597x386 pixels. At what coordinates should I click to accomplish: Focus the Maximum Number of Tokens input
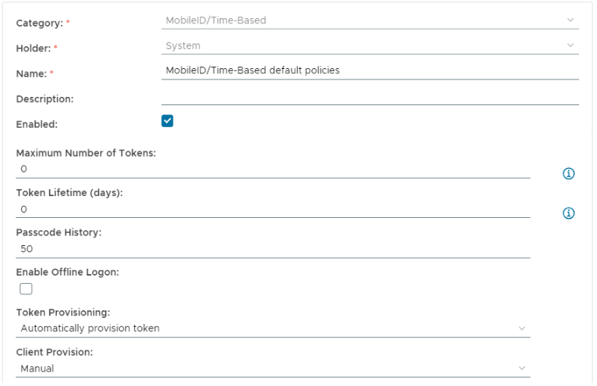click(x=273, y=169)
